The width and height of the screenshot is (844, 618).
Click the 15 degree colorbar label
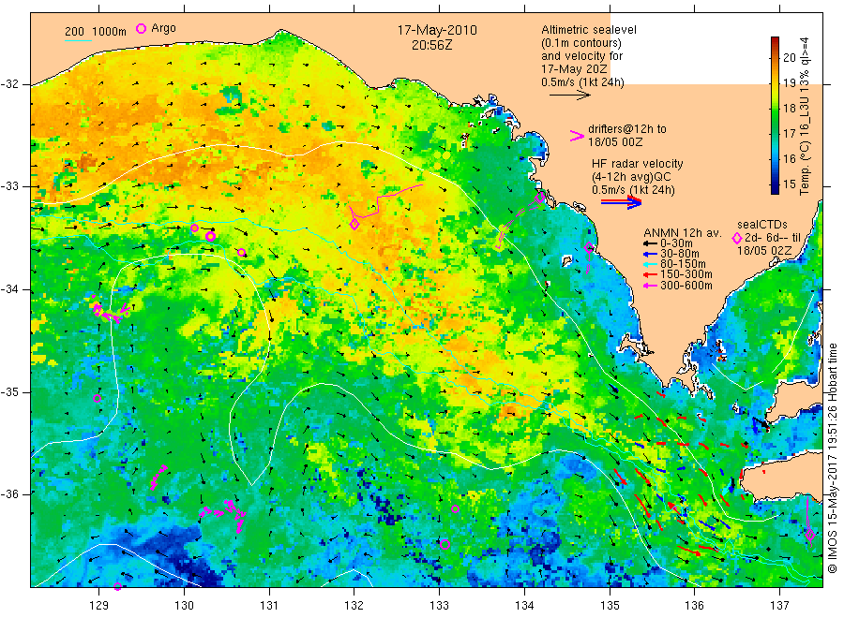tap(789, 184)
